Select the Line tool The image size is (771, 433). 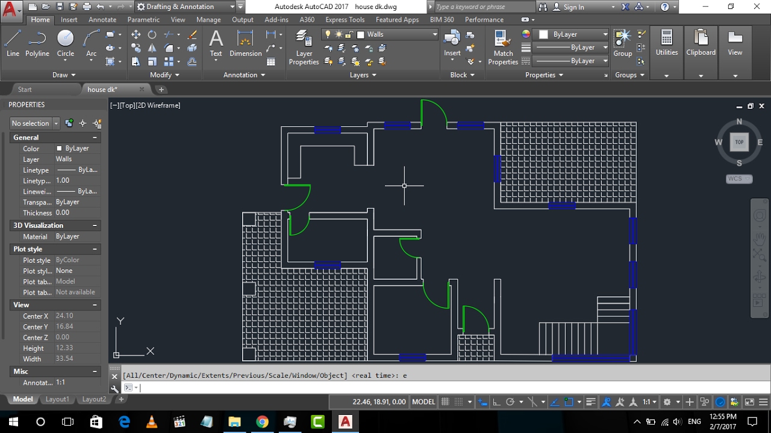[x=13, y=42]
